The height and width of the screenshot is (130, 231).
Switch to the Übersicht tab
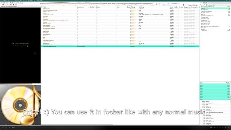tap(203, 5)
